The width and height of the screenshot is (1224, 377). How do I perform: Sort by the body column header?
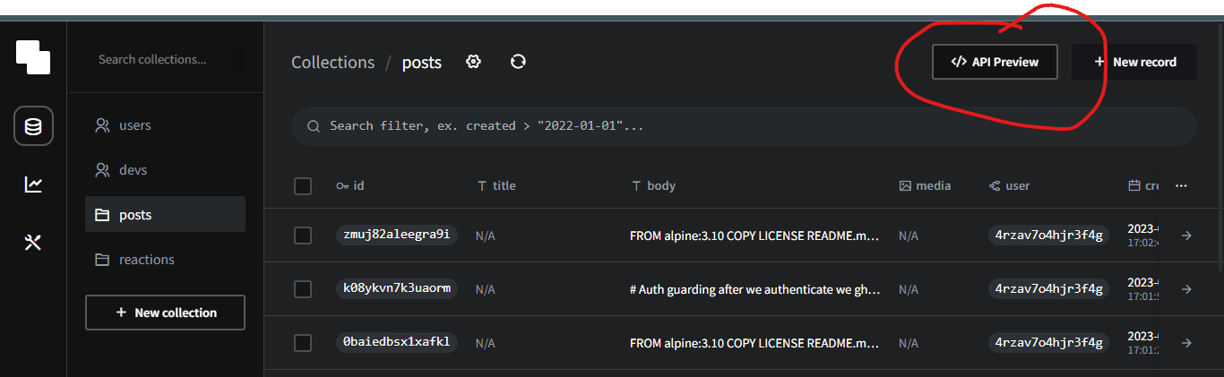[653, 186]
